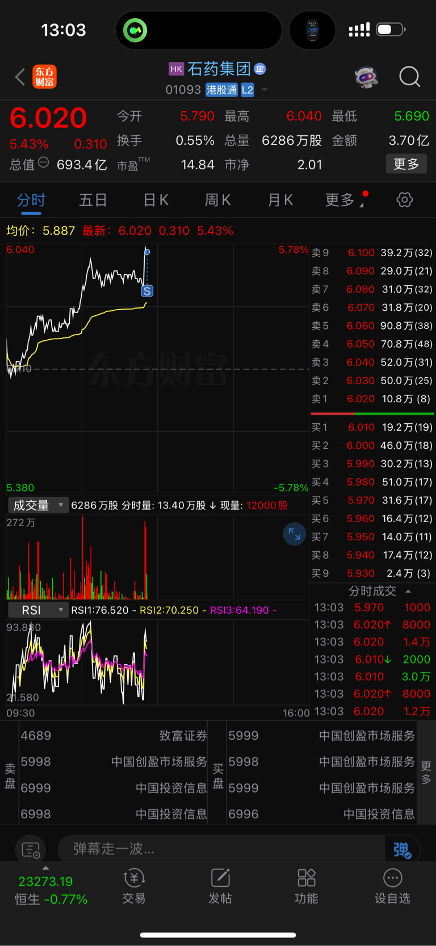
Task: Tap the green app indicator in Dynamic Island
Action: pyautogui.click(x=135, y=30)
